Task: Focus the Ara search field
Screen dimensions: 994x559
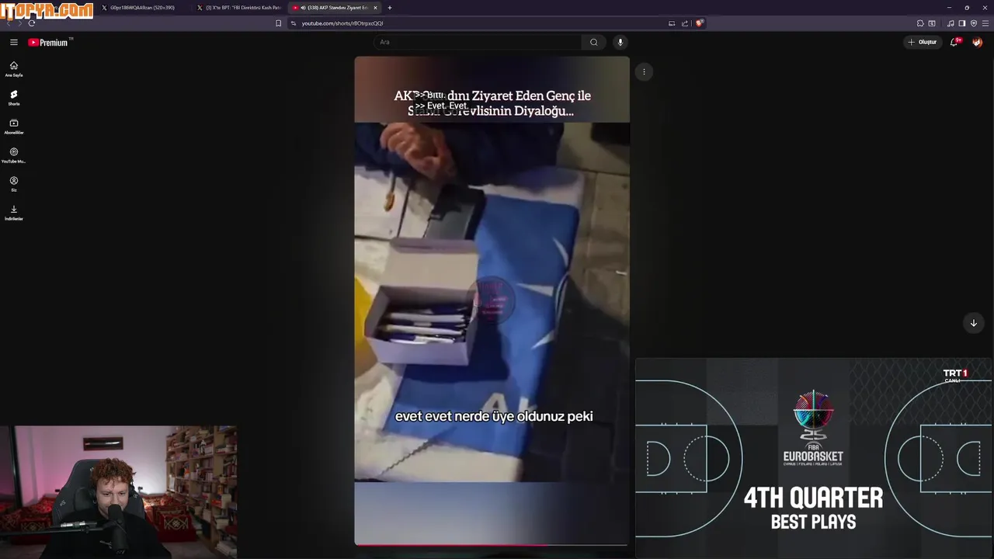Action: tap(478, 42)
